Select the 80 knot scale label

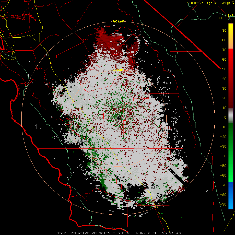pos(224,40)
